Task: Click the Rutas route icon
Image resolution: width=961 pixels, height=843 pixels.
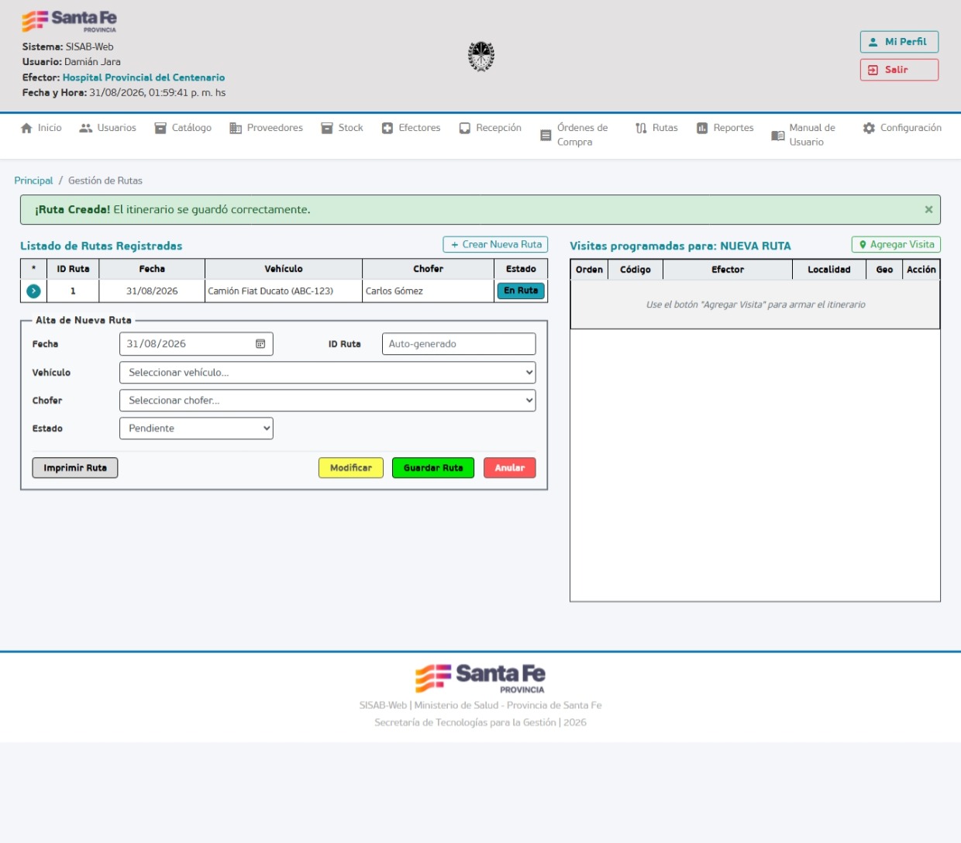Action: pyautogui.click(x=641, y=128)
